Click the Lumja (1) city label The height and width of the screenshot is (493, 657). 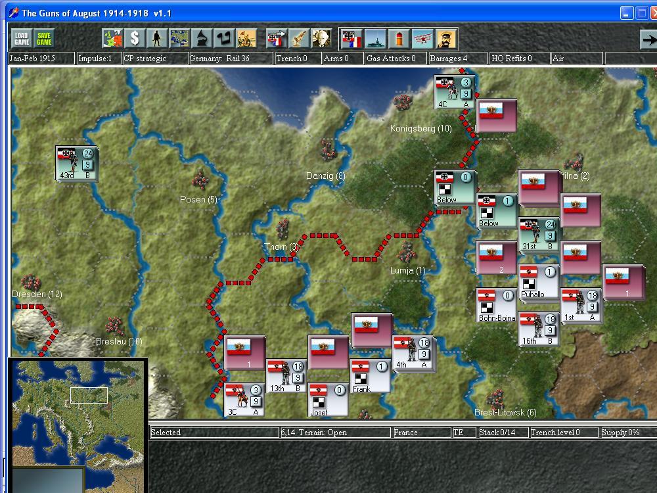click(x=408, y=270)
